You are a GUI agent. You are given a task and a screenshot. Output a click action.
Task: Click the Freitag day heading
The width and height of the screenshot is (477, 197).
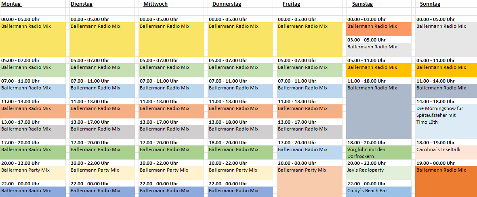[x=291, y=4]
